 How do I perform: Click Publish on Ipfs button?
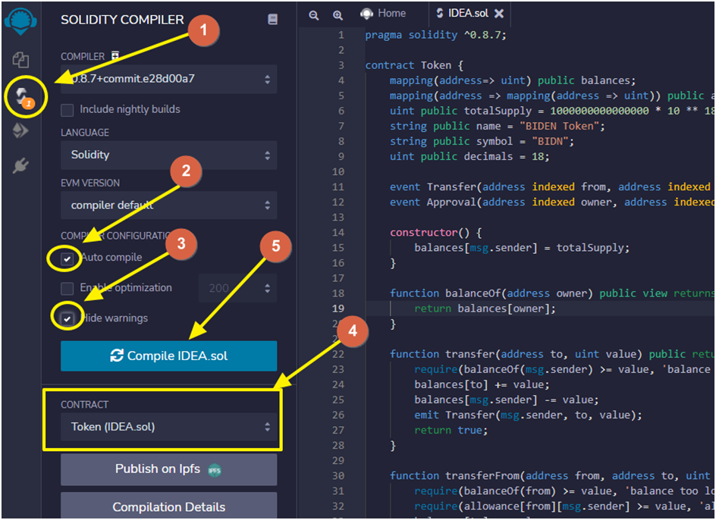168,469
